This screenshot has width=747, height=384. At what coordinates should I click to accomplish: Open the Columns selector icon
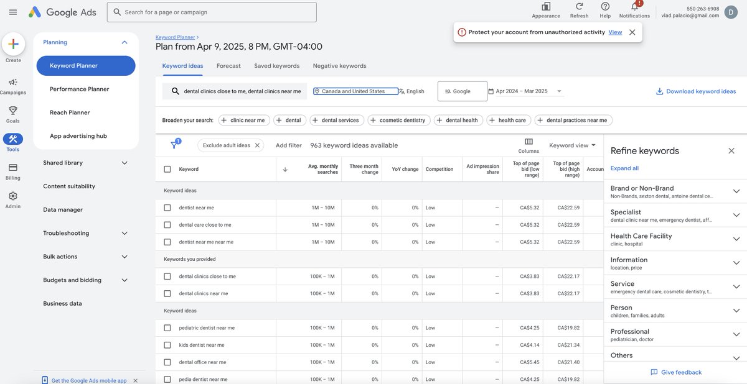coord(529,142)
